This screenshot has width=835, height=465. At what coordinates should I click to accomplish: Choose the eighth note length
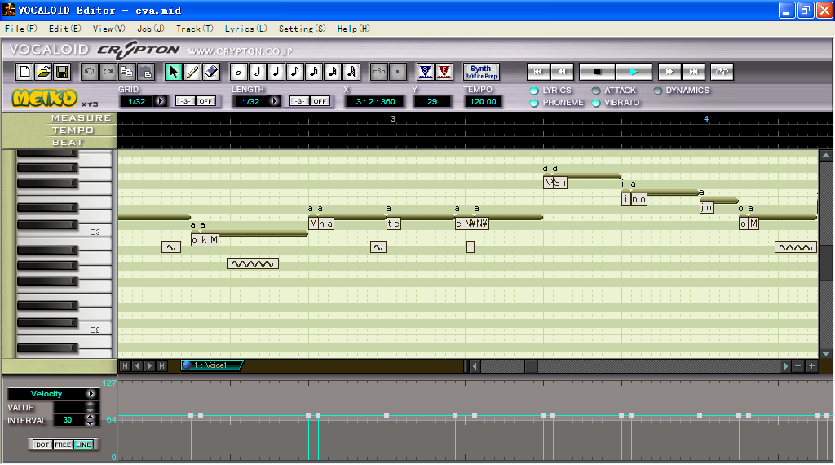(x=295, y=71)
